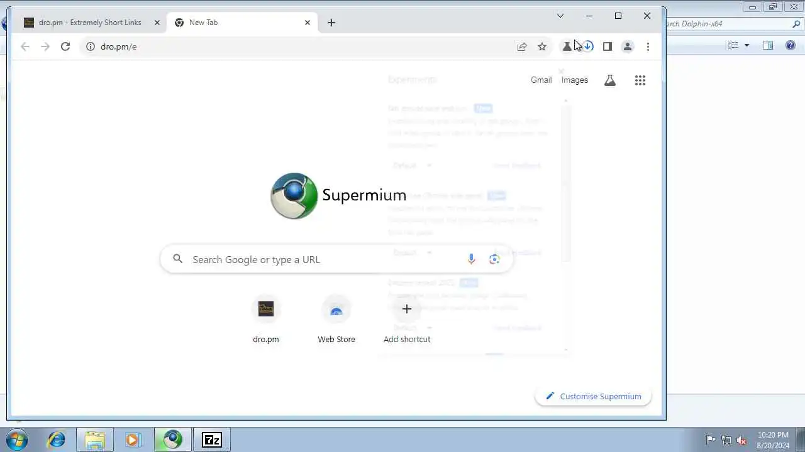Open Windows Media Player from the taskbar
This screenshot has width=805, height=452.
(x=132, y=439)
